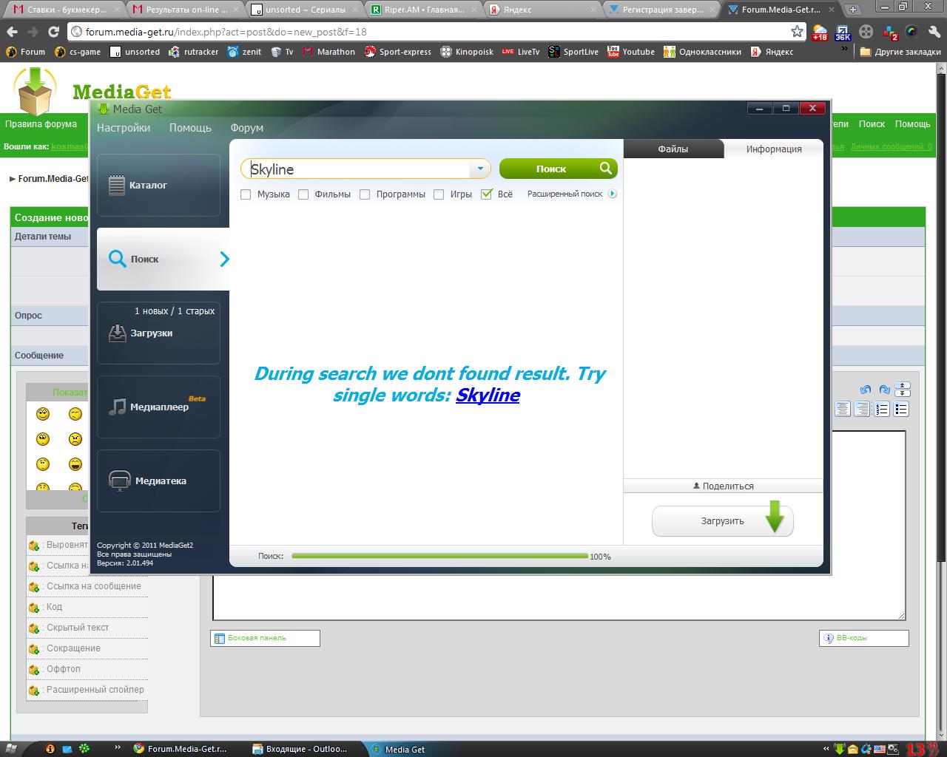The image size is (947, 757).
Task: Open the Медиаплеер section
Action: [158, 407]
